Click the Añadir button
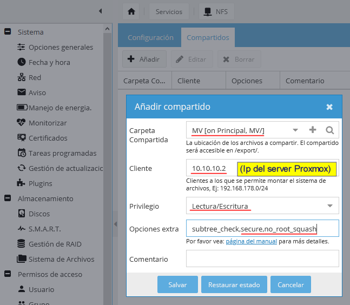Image resolution: width=350 pixels, height=305 pixels. point(144,59)
